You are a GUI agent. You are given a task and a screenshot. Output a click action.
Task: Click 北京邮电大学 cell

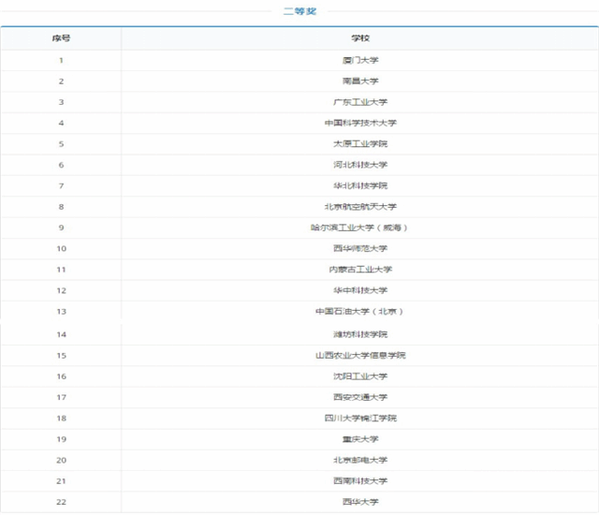(360, 460)
